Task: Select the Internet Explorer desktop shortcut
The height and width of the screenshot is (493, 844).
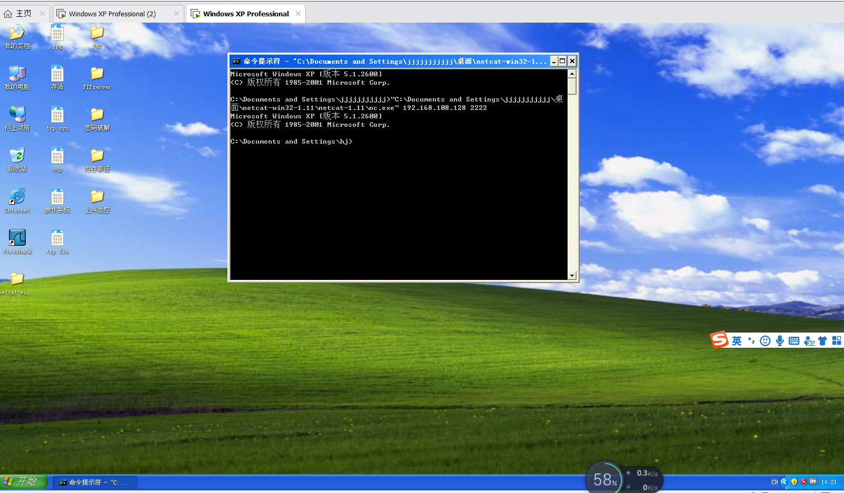Action: (x=17, y=200)
